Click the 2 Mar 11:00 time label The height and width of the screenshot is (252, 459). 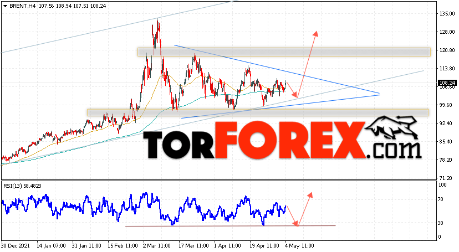pyautogui.click(x=157, y=245)
